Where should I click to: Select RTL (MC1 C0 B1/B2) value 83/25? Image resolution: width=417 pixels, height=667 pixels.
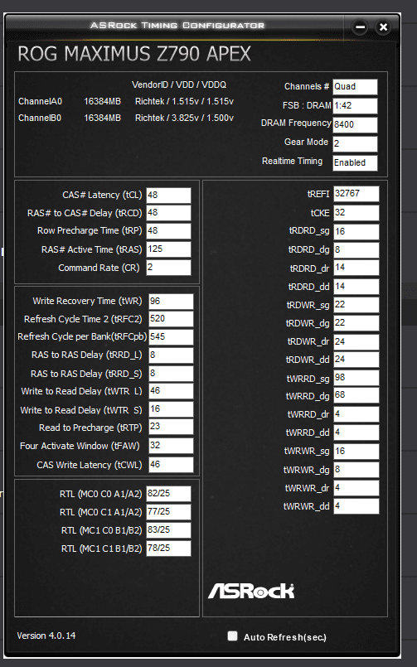tap(168, 530)
